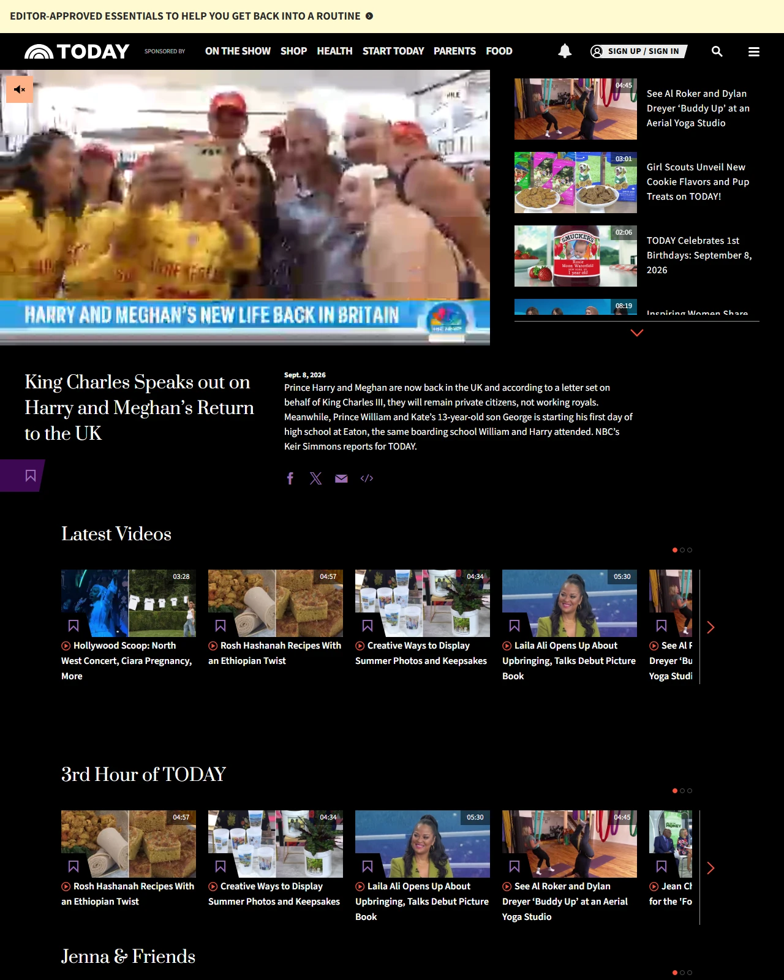This screenshot has width=784, height=980.
Task: Bookmark Al Roker video in 3rd Hour row
Action: pyautogui.click(x=514, y=866)
